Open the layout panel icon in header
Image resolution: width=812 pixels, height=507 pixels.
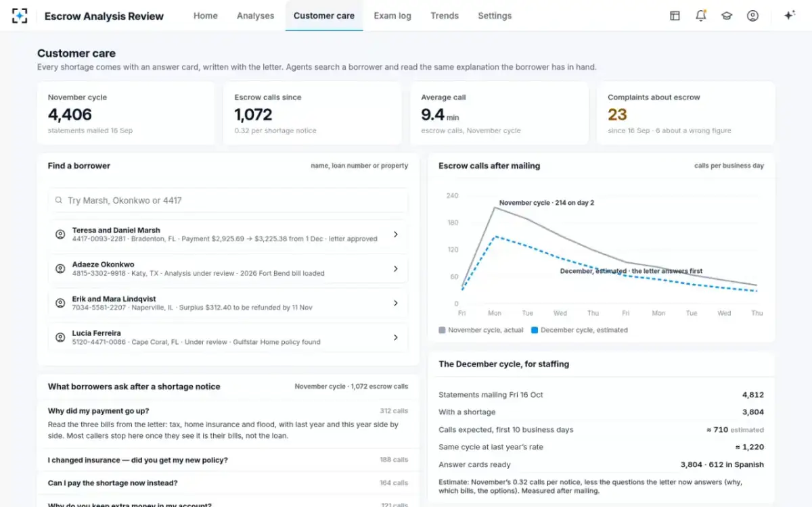click(675, 16)
